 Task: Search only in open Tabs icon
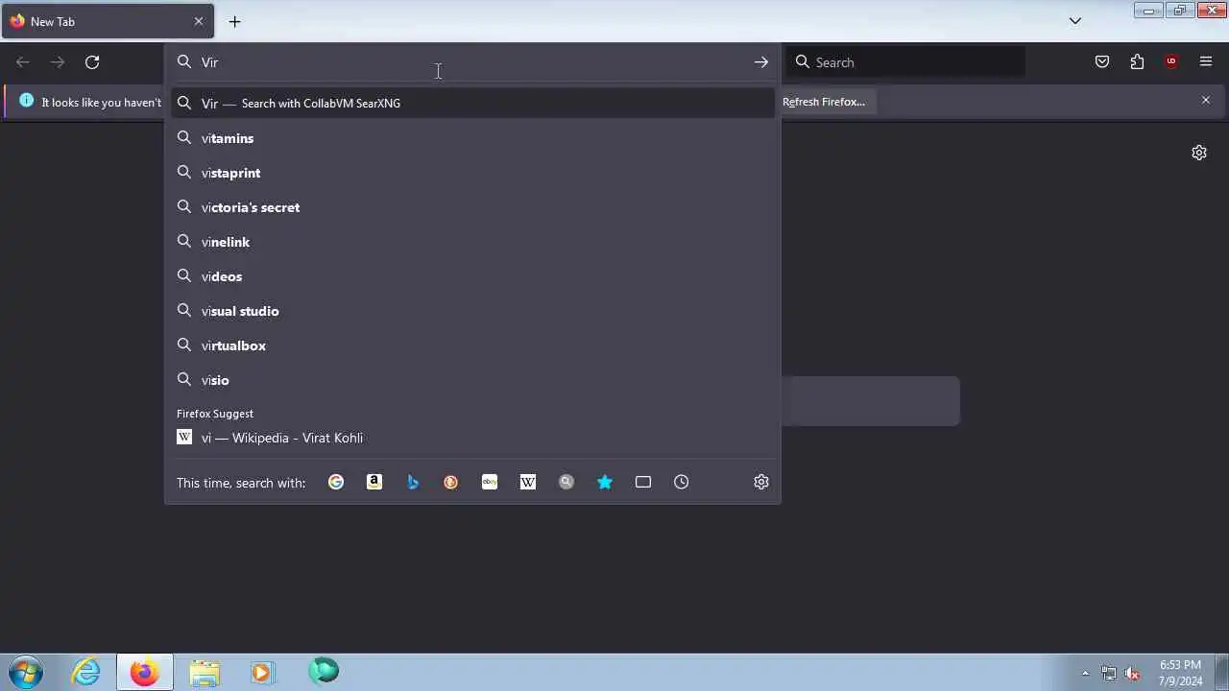(x=643, y=482)
